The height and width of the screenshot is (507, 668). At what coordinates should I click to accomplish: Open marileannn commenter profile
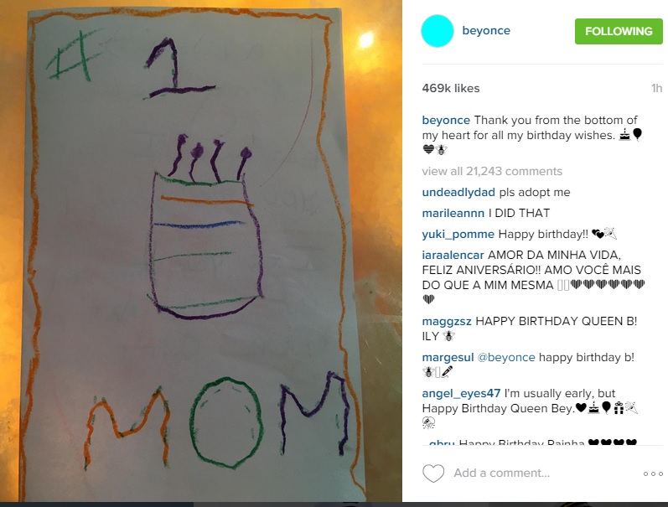click(453, 213)
